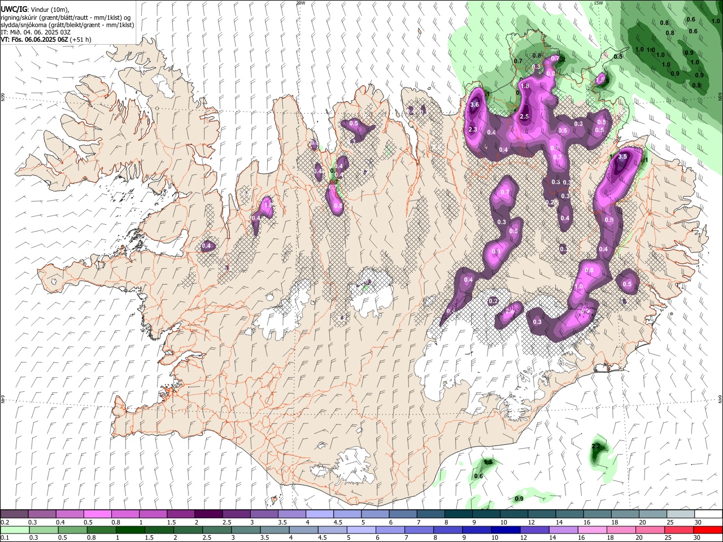
Task: Click the 'IT: Mið. 04. 06. 2025 03Z' line
Action: [x=36, y=32]
